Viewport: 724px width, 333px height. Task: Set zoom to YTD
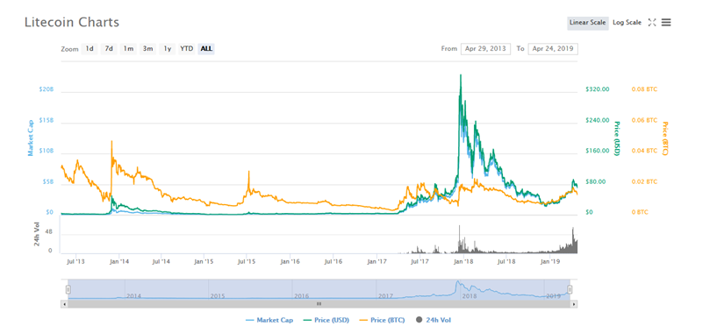(x=187, y=48)
